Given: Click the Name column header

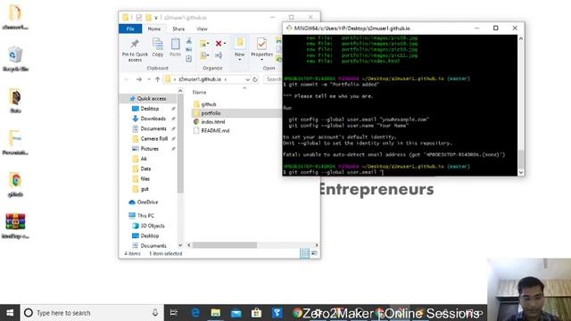Looking at the screenshot, I should coord(199,93).
